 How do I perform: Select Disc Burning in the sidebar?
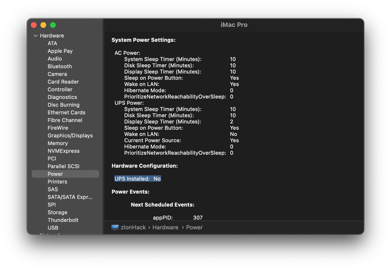tap(64, 105)
